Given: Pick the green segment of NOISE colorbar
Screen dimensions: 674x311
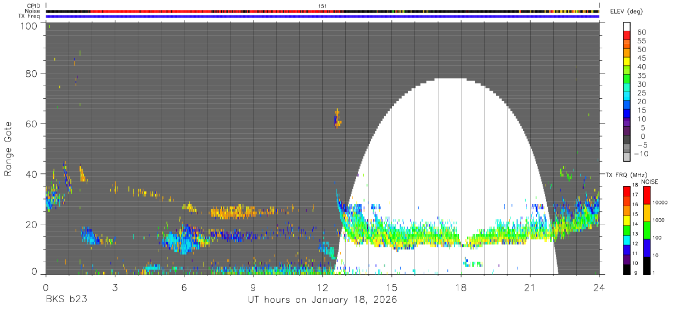Looking at the screenshot, I should (x=647, y=230).
